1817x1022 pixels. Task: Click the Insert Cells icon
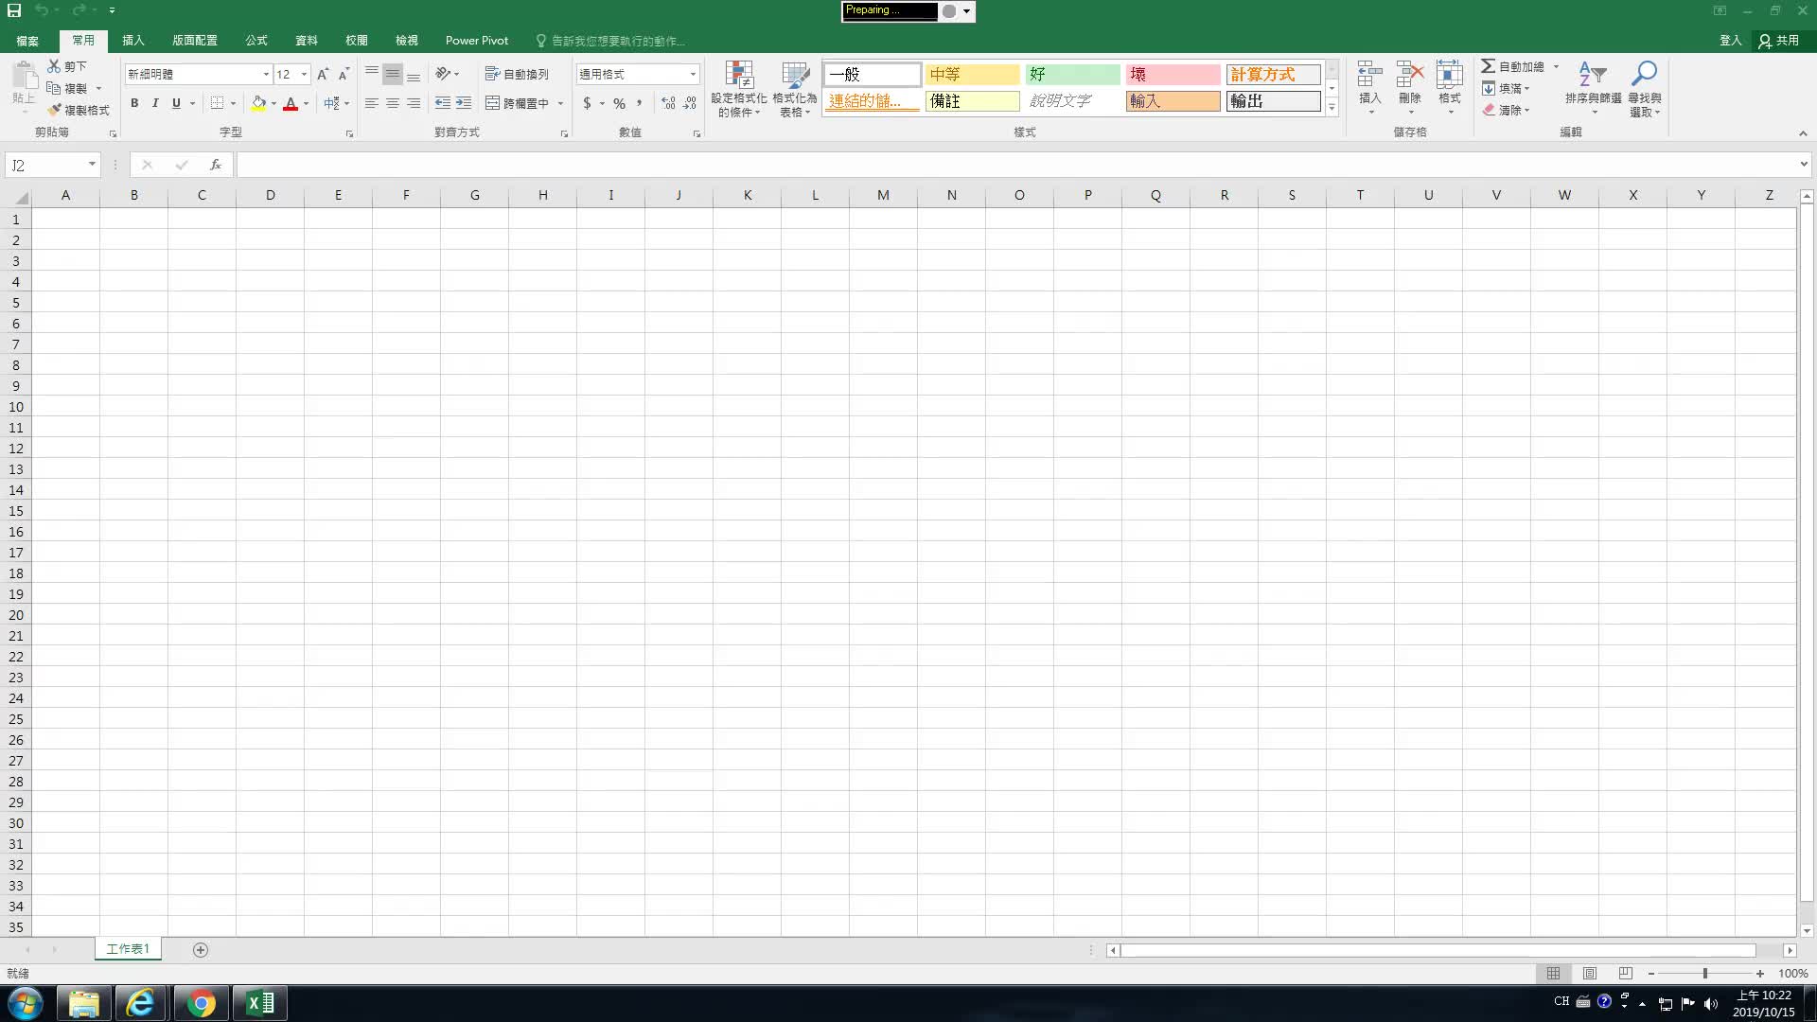(1369, 75)
